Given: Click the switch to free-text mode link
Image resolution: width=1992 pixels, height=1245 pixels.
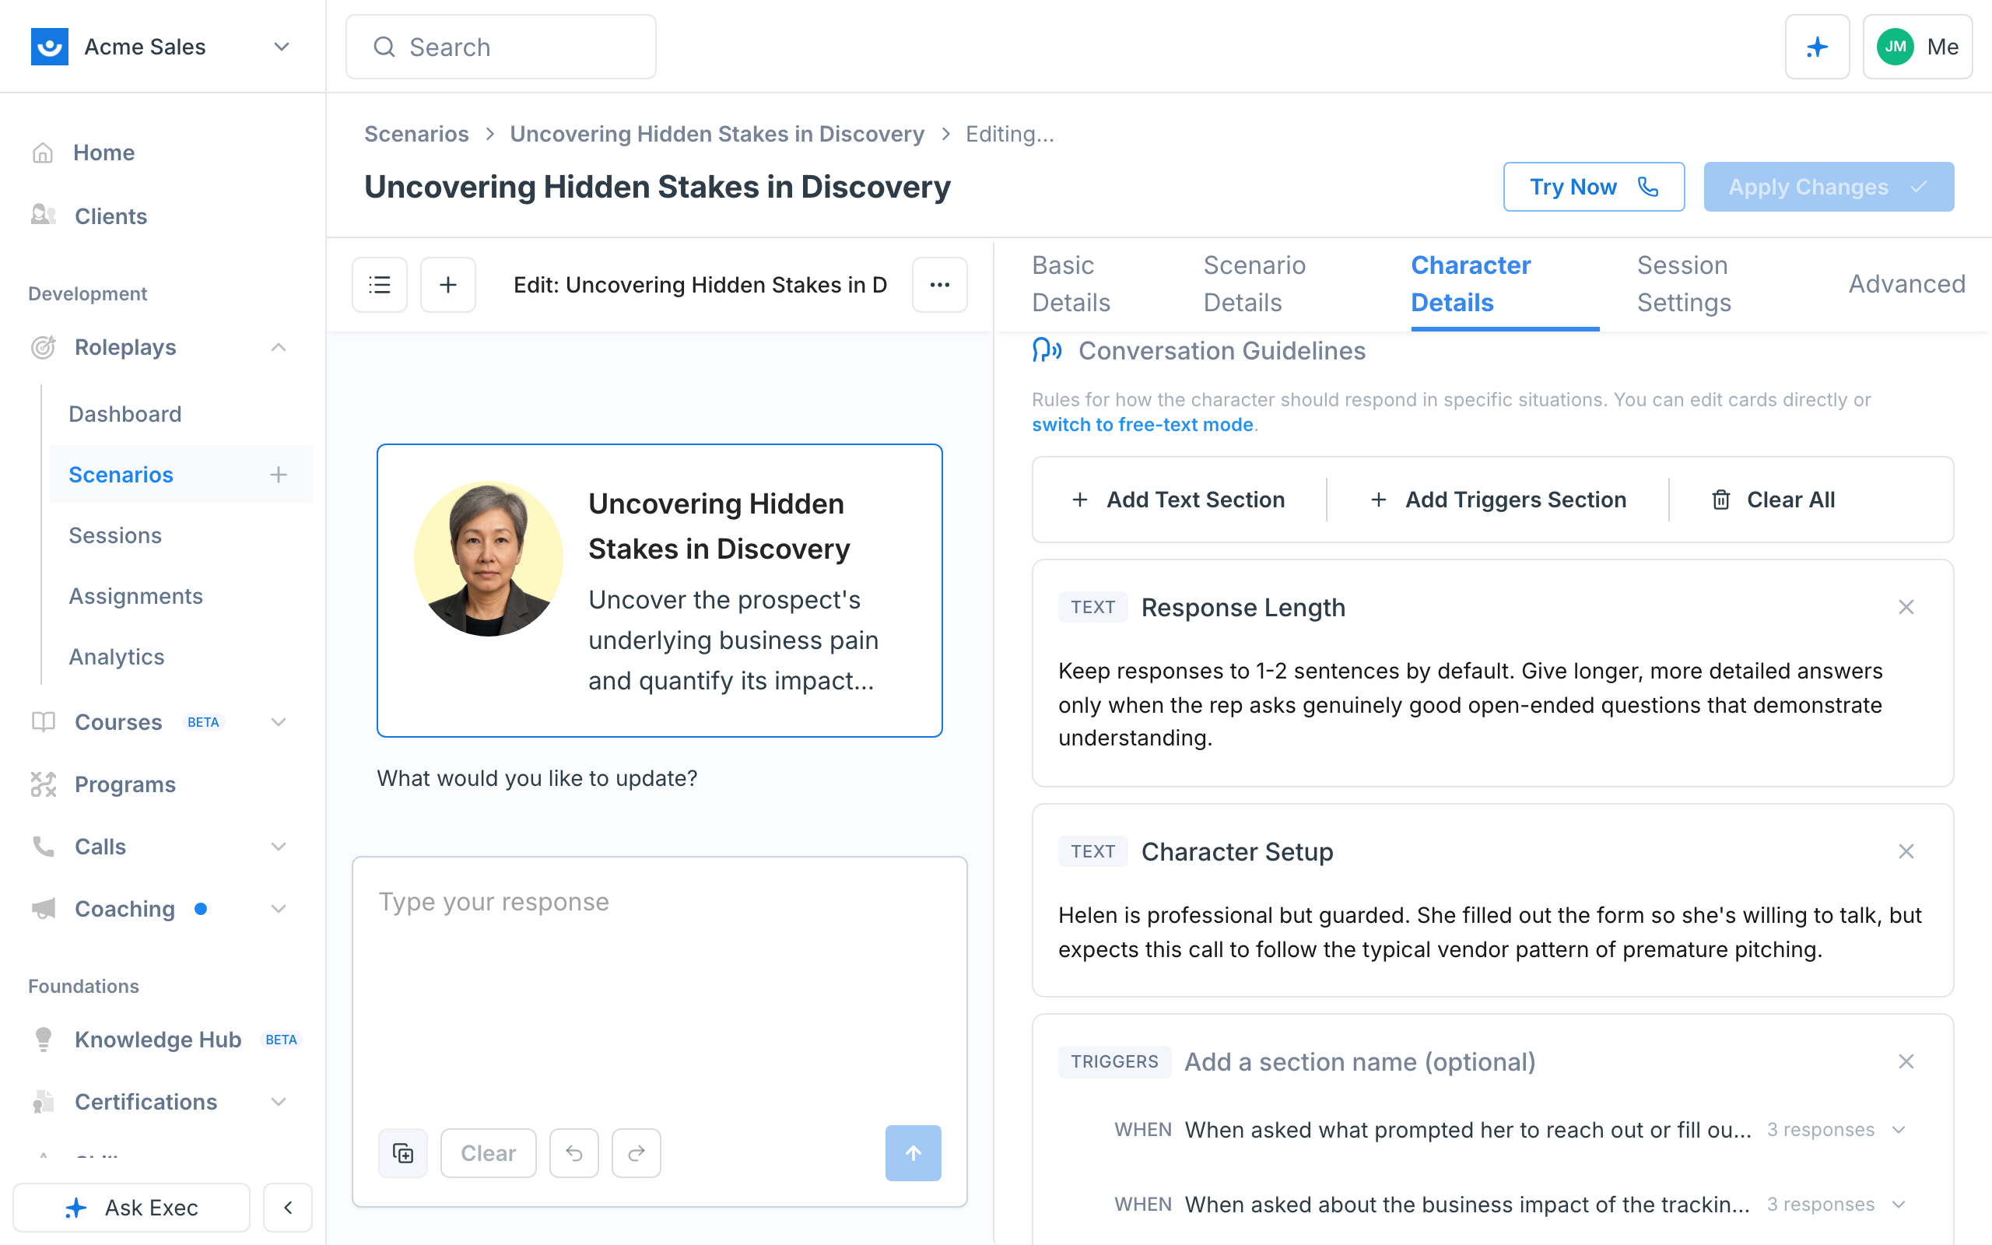Looking at the screenshot, I should click(x=1142, y=425).
